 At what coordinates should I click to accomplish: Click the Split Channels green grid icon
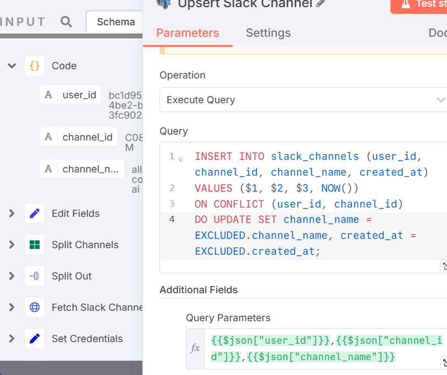tap(35, 244)
